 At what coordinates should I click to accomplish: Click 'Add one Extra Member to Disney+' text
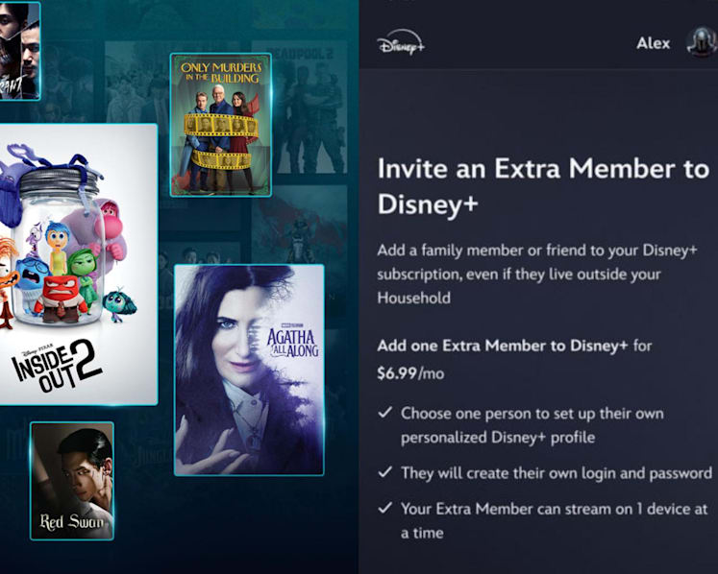(x=503, y=346)
